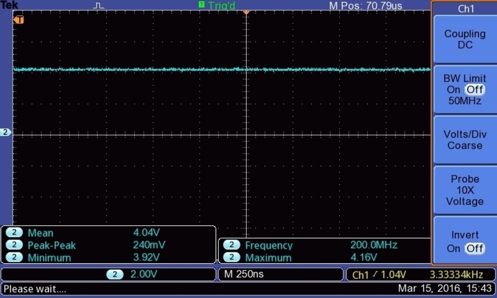Click the Mean measurement value 4.04V

[x=146, y=232]
